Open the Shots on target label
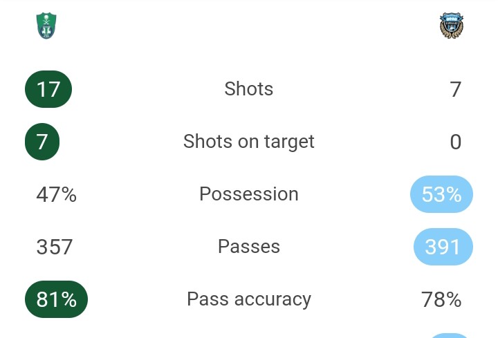The image size is (498, 338). [249, 142]
